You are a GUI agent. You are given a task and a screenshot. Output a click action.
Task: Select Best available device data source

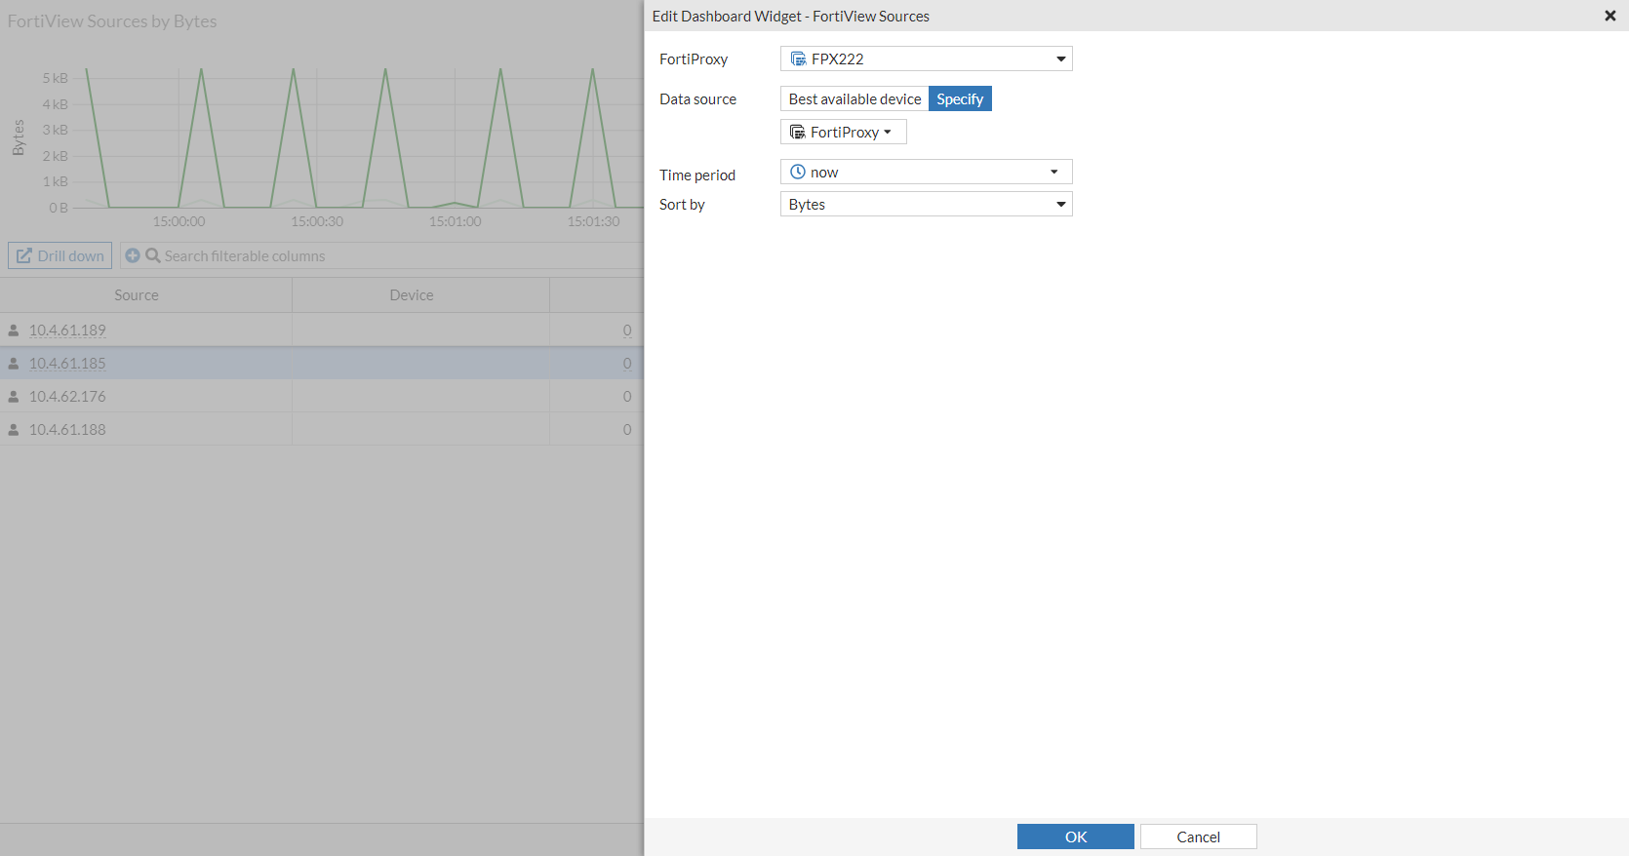pos(854,98)
